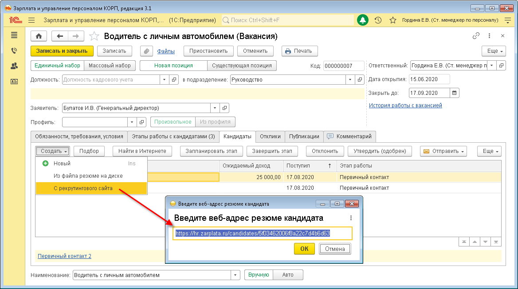Close the vacancy form tab

tap(502, 35)
